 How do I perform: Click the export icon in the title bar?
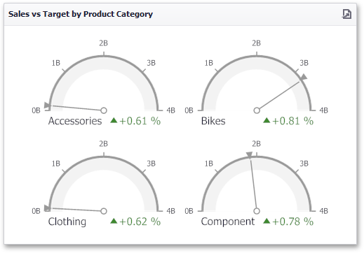pos(346,14)
